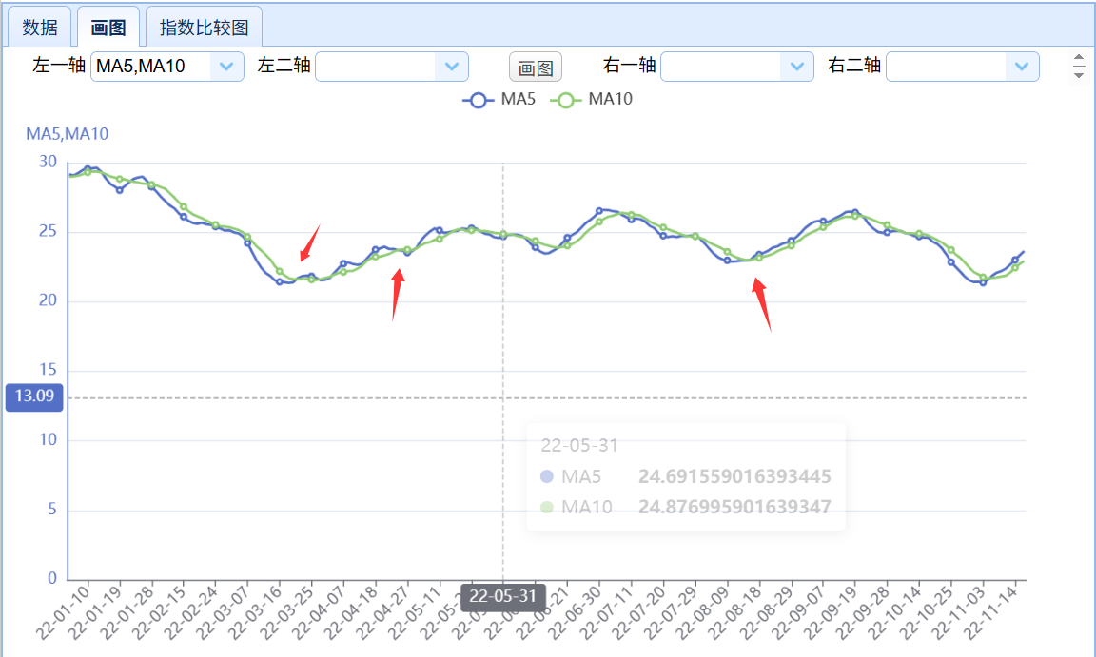
Task: Click the 22-11-14 x-axis date label
Action: [x=989, y=612]
